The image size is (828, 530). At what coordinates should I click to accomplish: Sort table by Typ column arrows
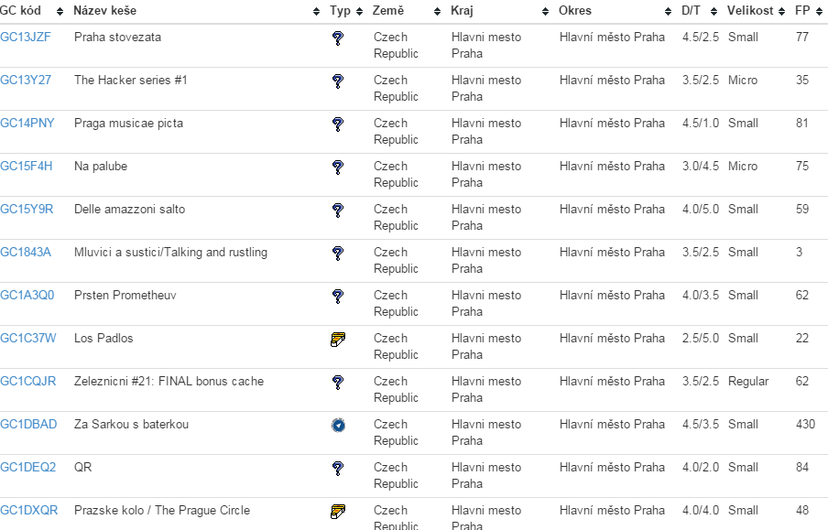click(360, 12)
